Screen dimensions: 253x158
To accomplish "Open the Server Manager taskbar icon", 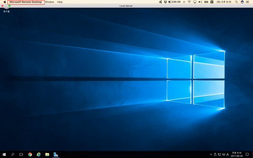I will pyautogui.click(x=56, y=155).
